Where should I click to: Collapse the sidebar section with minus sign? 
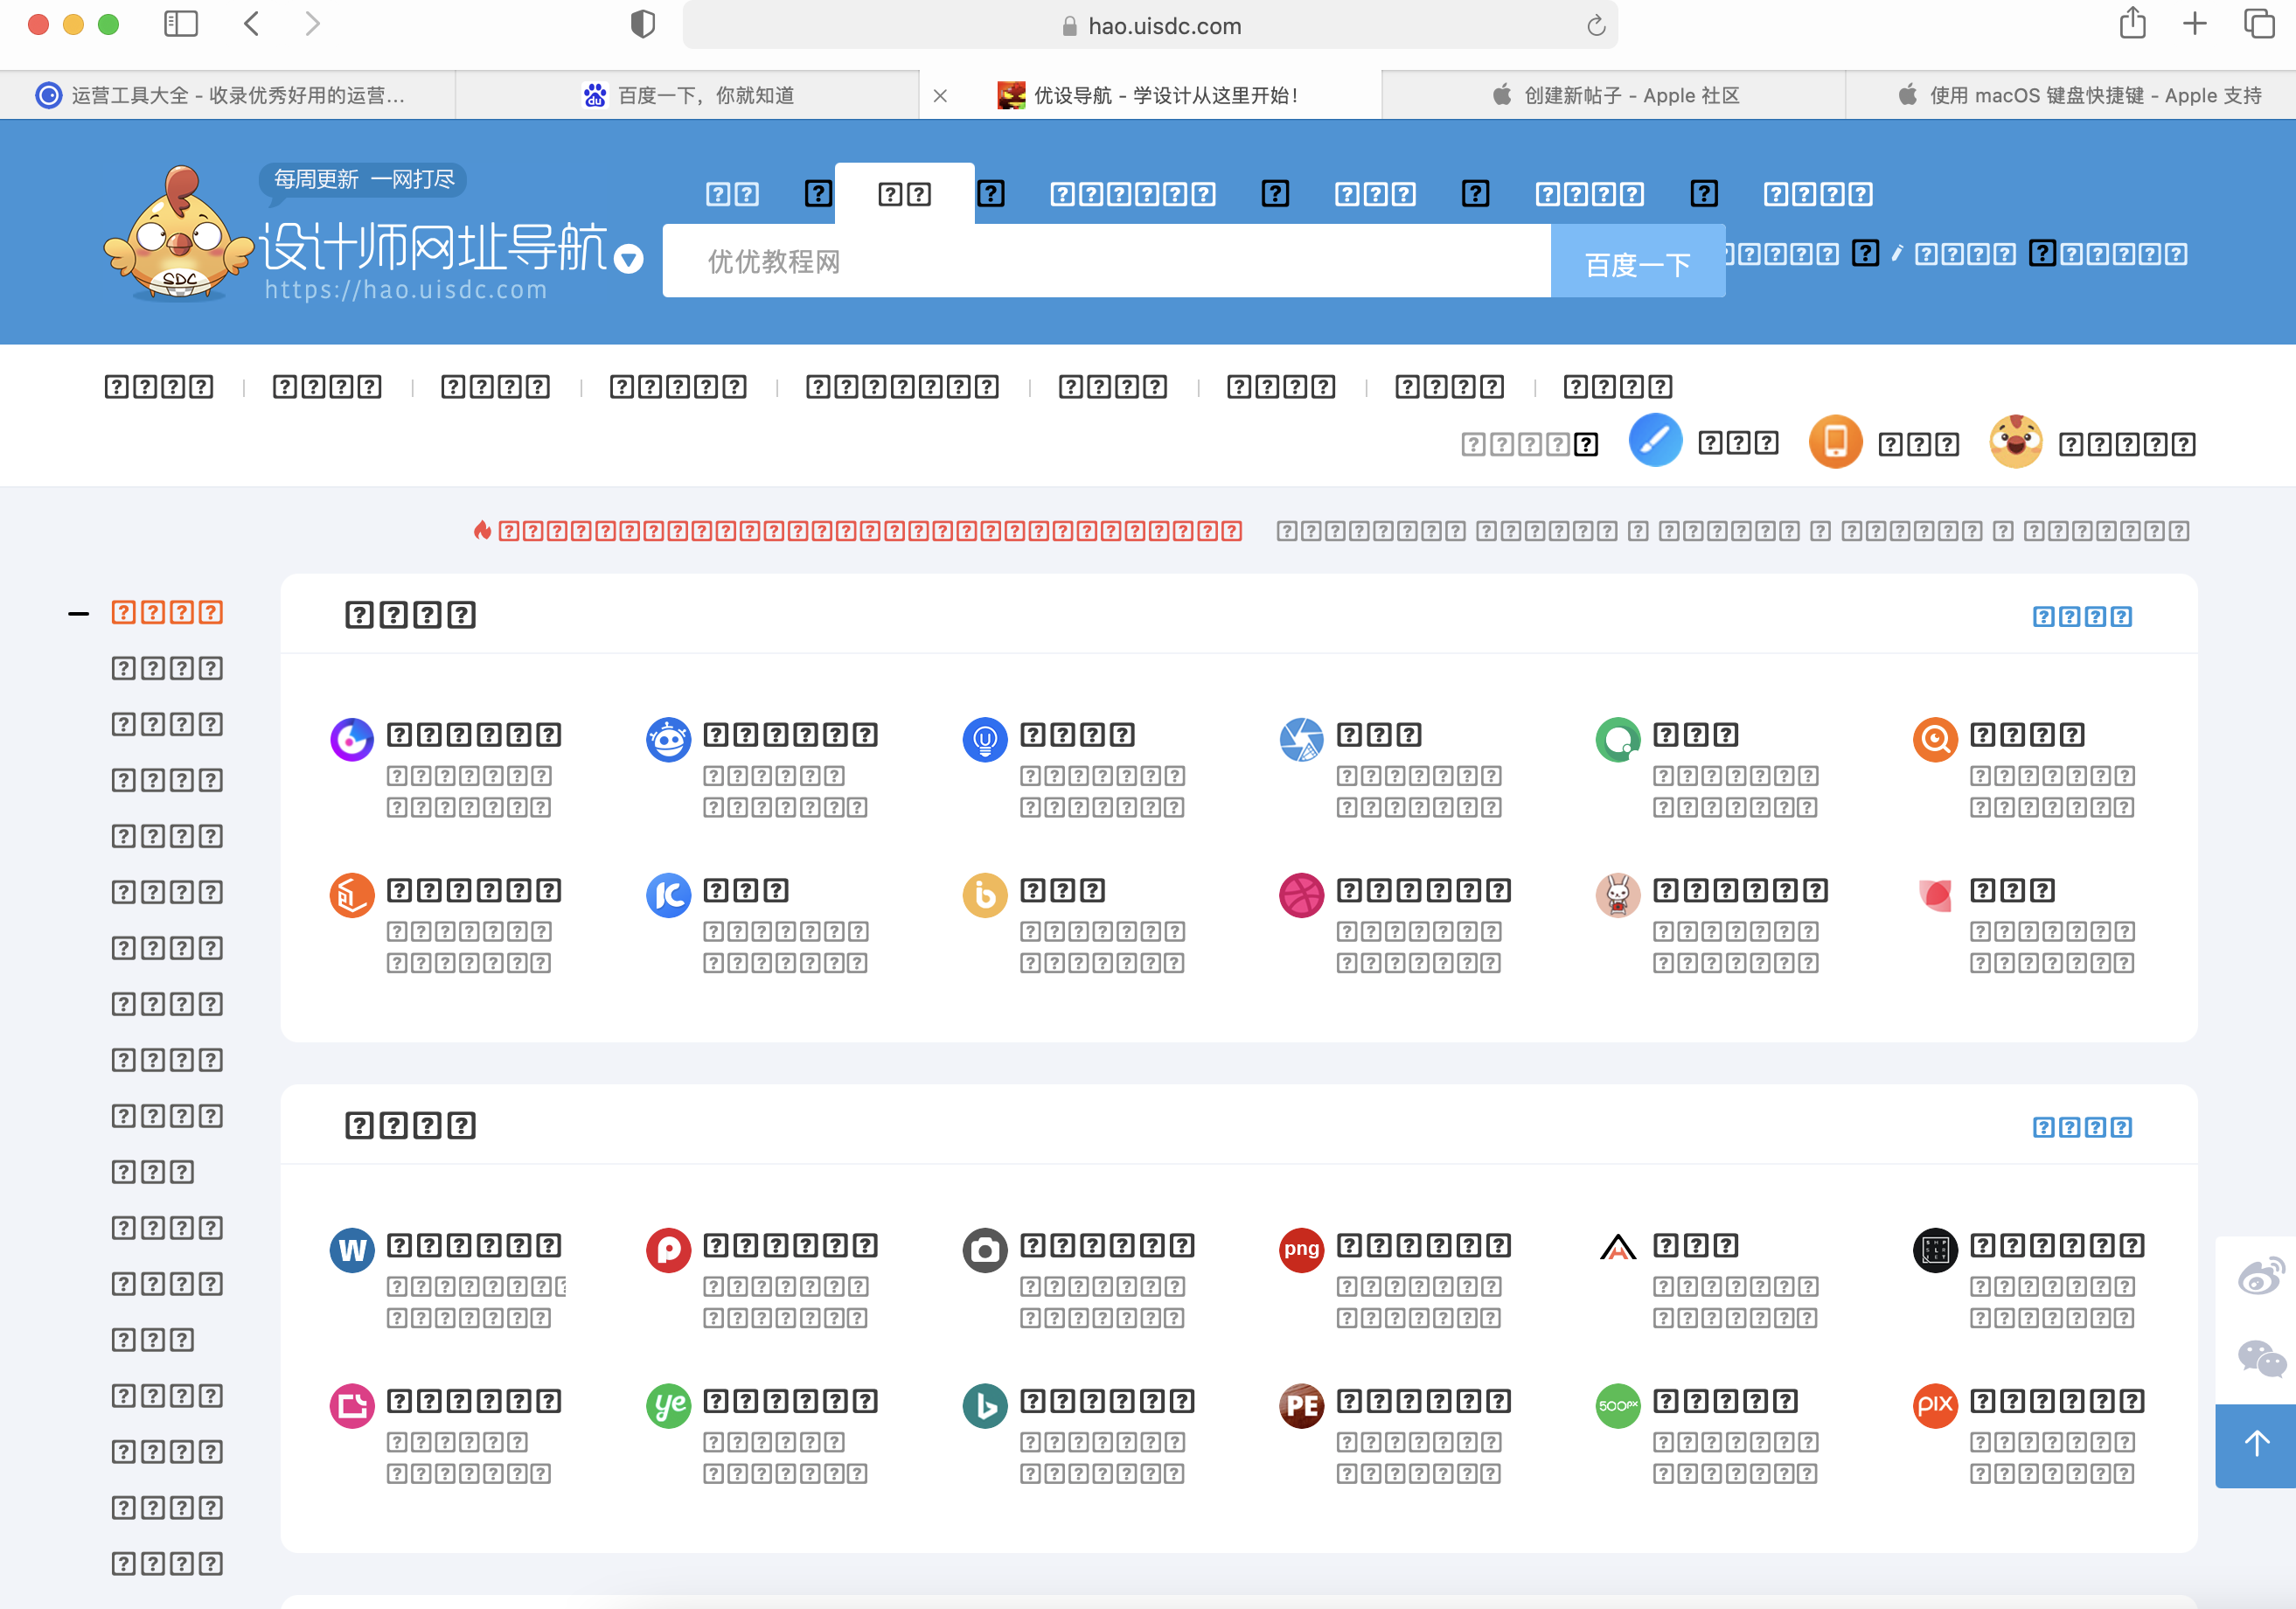[79, 613]
